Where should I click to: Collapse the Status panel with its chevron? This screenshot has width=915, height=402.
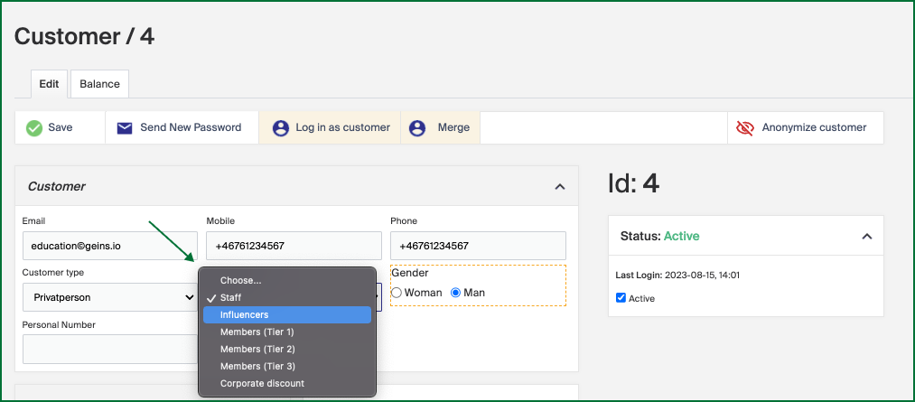(867, 237)
